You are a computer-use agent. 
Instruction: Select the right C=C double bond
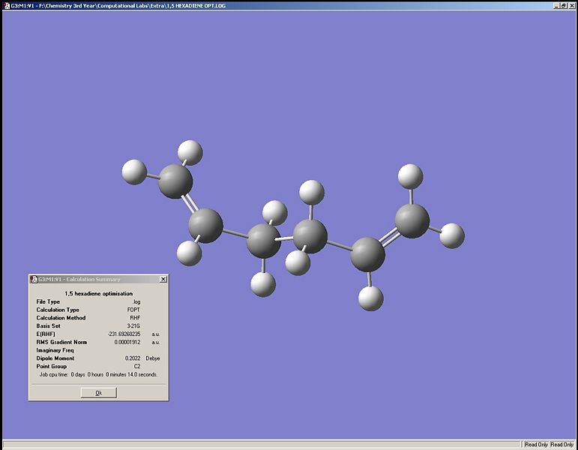(391, 236)
